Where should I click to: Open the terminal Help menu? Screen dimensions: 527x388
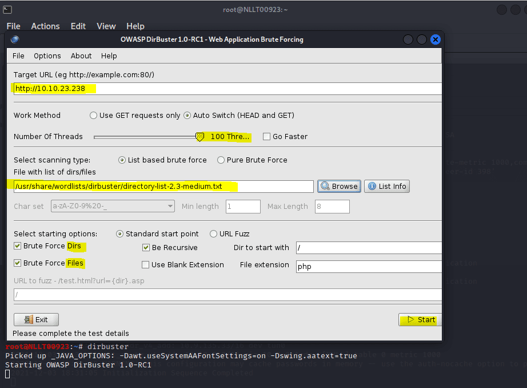(x=135, y=26)
